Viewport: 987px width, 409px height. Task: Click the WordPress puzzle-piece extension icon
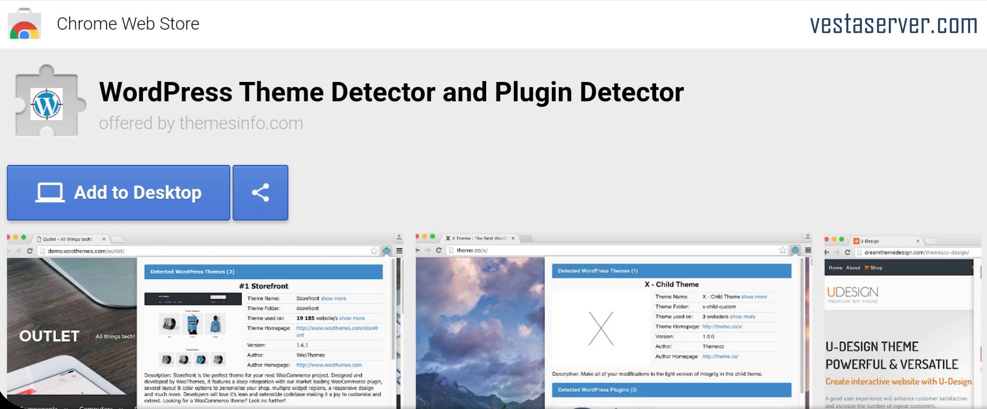tap(50, 101)
